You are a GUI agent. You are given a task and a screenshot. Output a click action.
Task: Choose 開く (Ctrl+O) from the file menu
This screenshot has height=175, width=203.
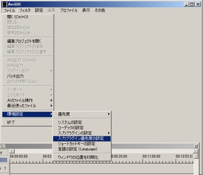[x=28, y=17]
